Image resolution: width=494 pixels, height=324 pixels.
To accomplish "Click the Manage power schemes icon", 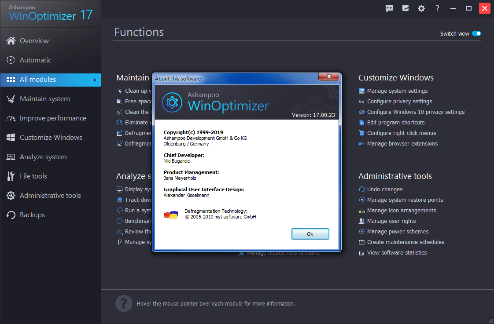I will coord(361,232).
